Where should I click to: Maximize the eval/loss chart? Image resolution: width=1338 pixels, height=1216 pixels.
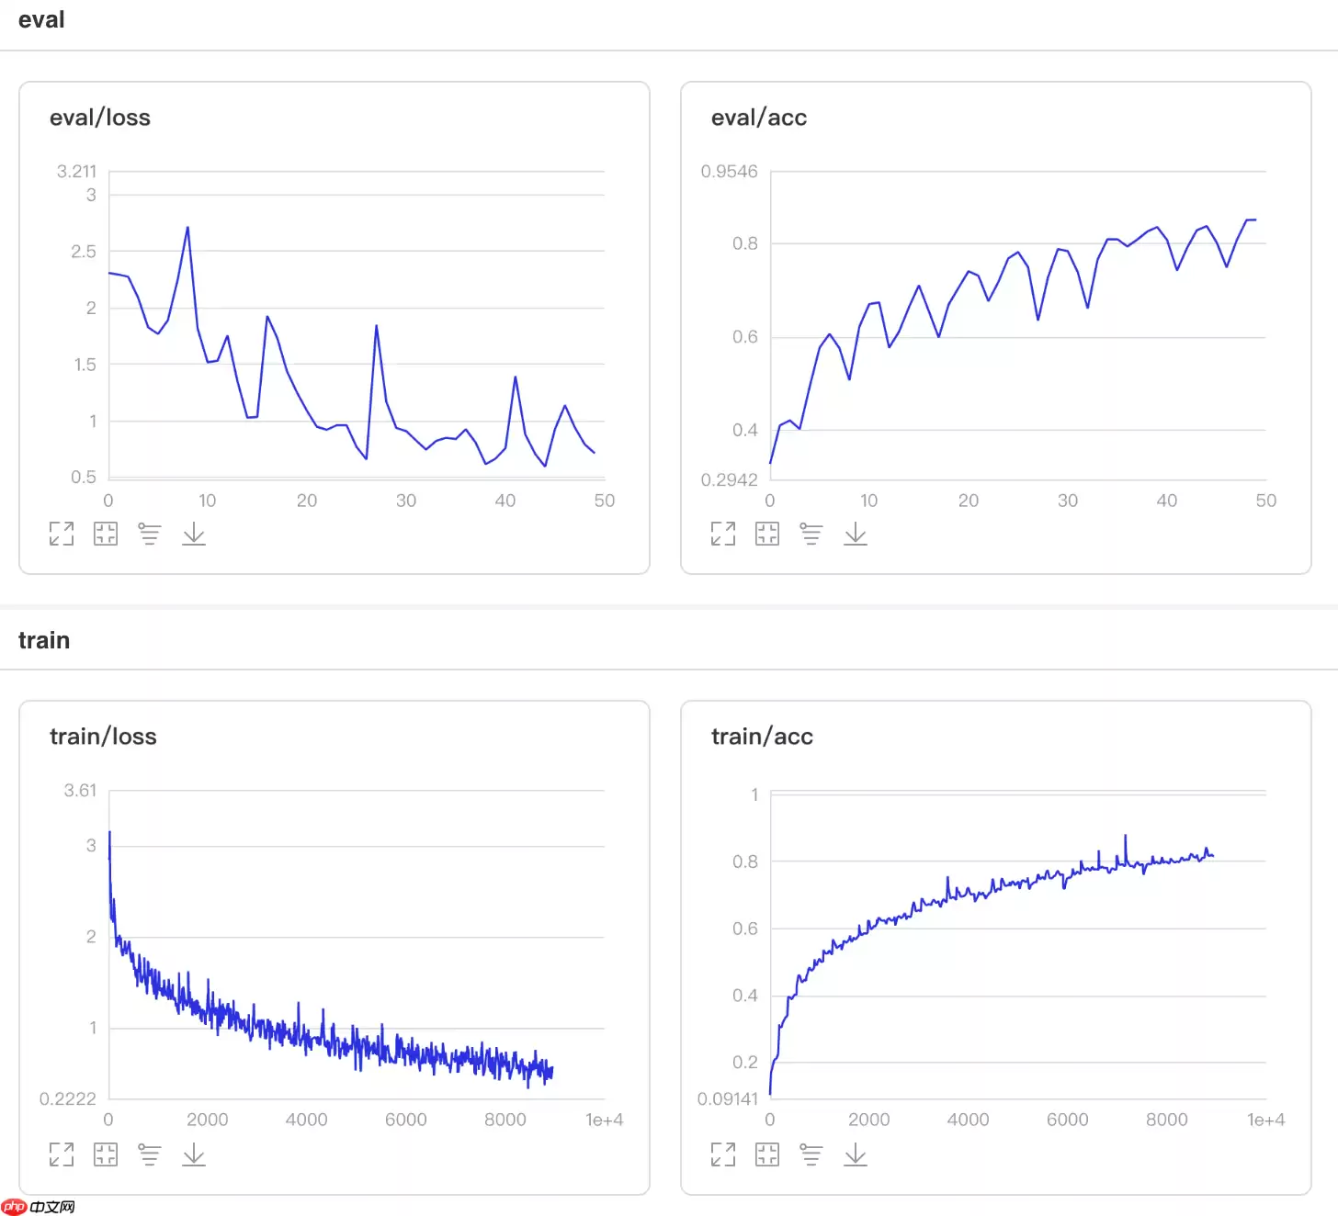62,534
